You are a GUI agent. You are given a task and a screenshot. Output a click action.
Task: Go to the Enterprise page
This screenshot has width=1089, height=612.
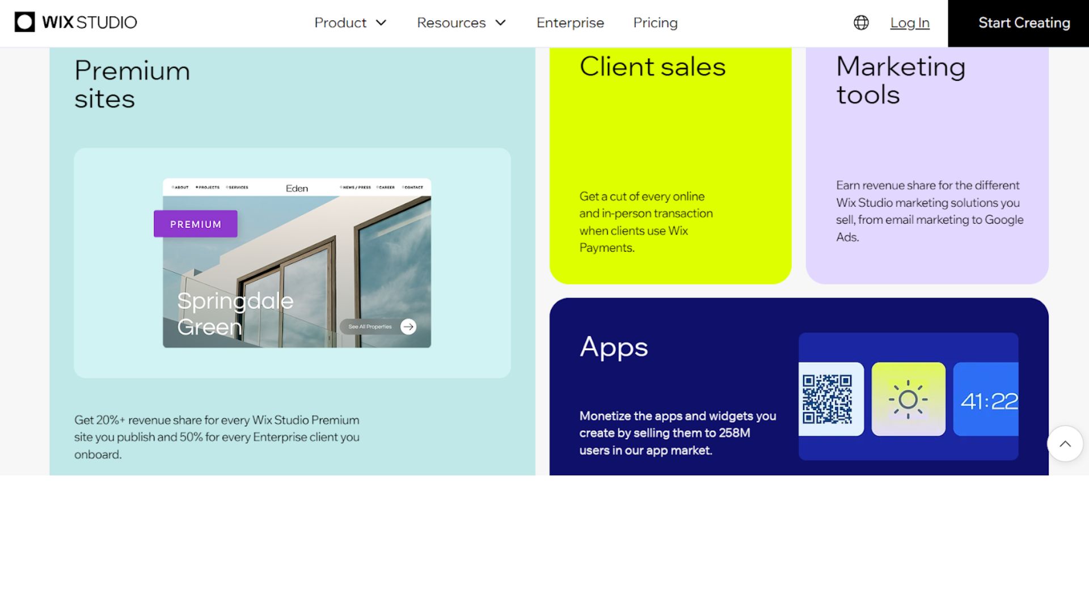[x=570, y=23]
